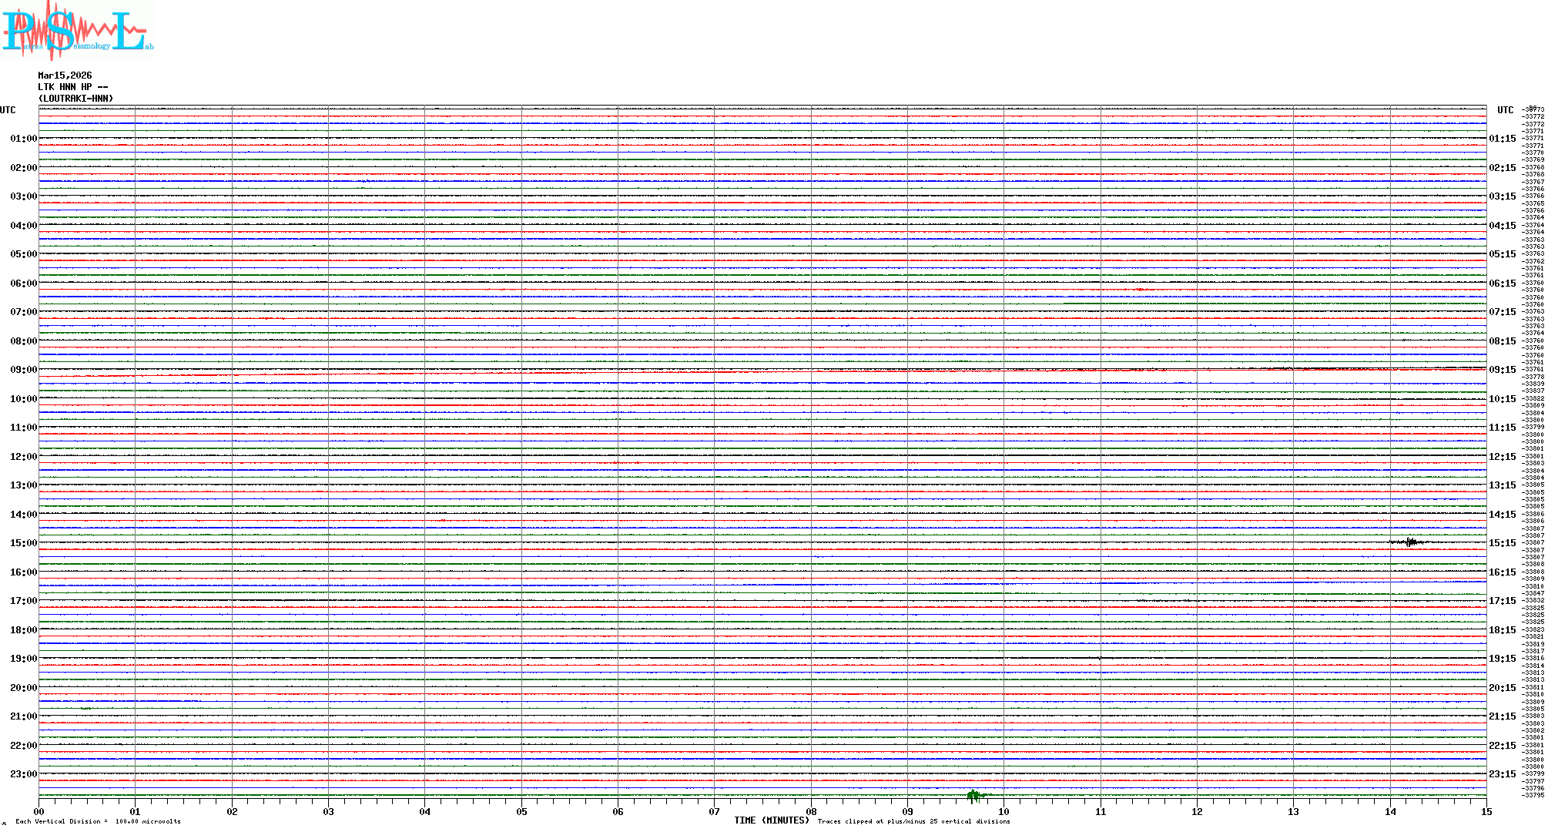Click the left UTC axis label
This screenshot has height=832, width=1548.
[8, 110]
